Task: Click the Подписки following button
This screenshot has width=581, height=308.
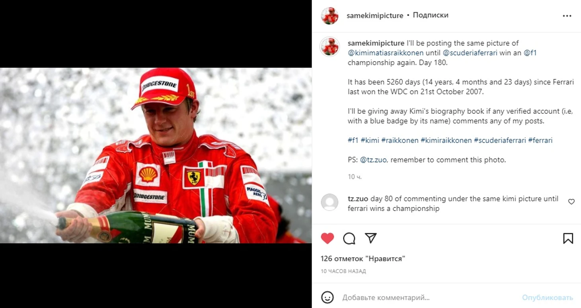Action: [x=431, y=15]
